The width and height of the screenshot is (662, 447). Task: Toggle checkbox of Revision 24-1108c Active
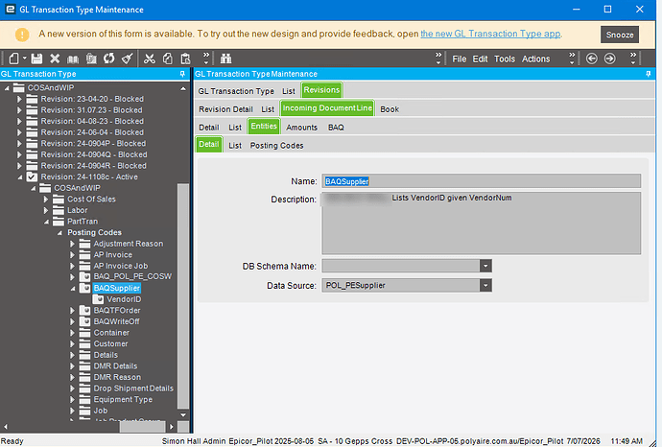point(32,176)
